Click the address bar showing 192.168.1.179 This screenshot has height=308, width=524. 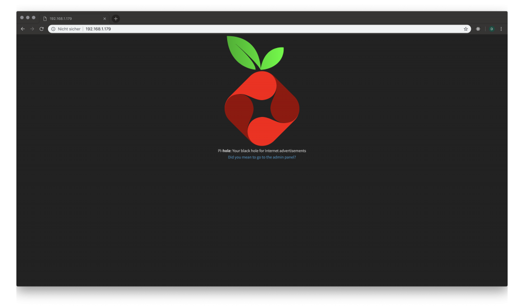(x=259, y=29)
